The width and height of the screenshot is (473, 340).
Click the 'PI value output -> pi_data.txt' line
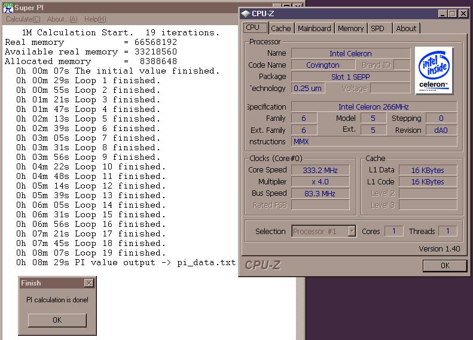126,262
